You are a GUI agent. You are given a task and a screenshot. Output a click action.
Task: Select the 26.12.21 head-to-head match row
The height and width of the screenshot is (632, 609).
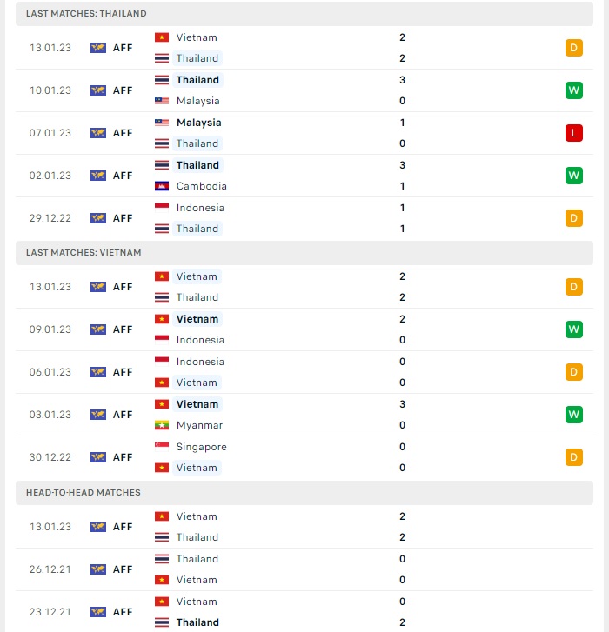[x=304, y=569]
